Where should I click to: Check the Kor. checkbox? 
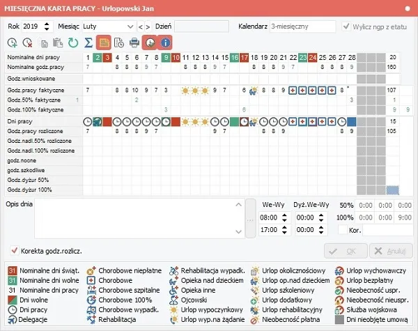(342, 229)
